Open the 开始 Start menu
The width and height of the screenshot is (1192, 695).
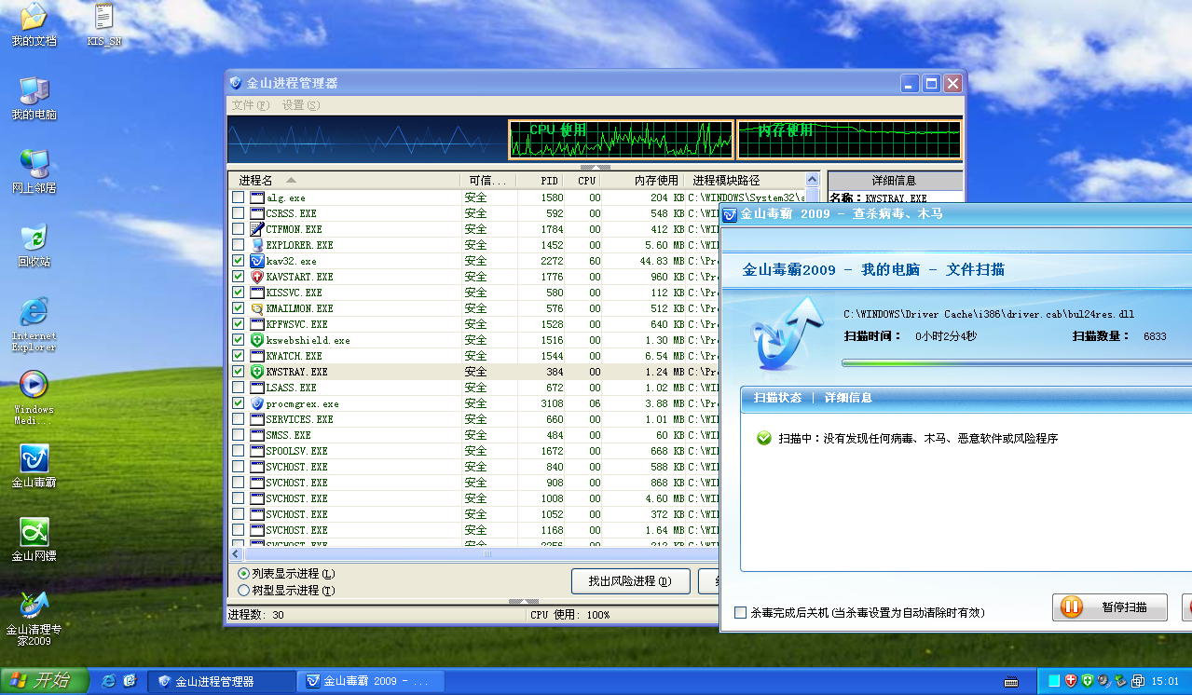click(44, 681)
